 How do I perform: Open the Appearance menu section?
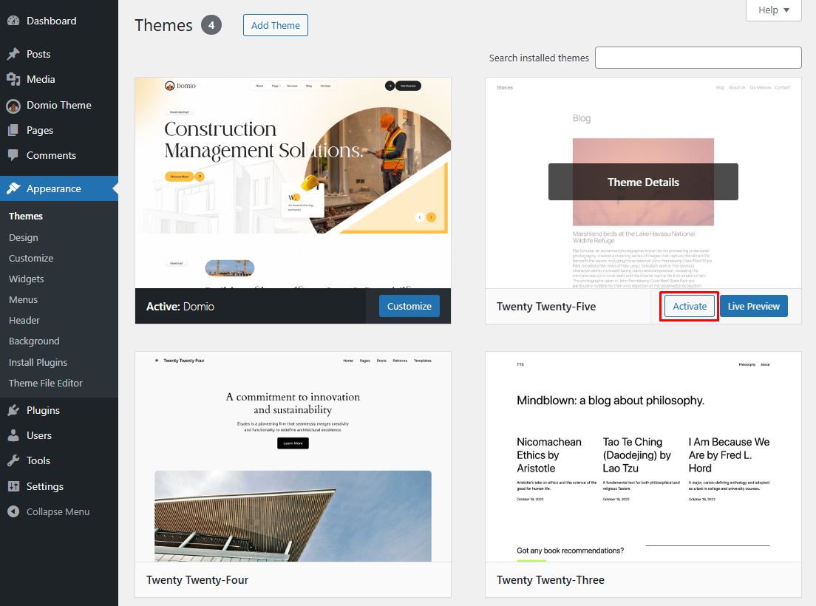53,188
